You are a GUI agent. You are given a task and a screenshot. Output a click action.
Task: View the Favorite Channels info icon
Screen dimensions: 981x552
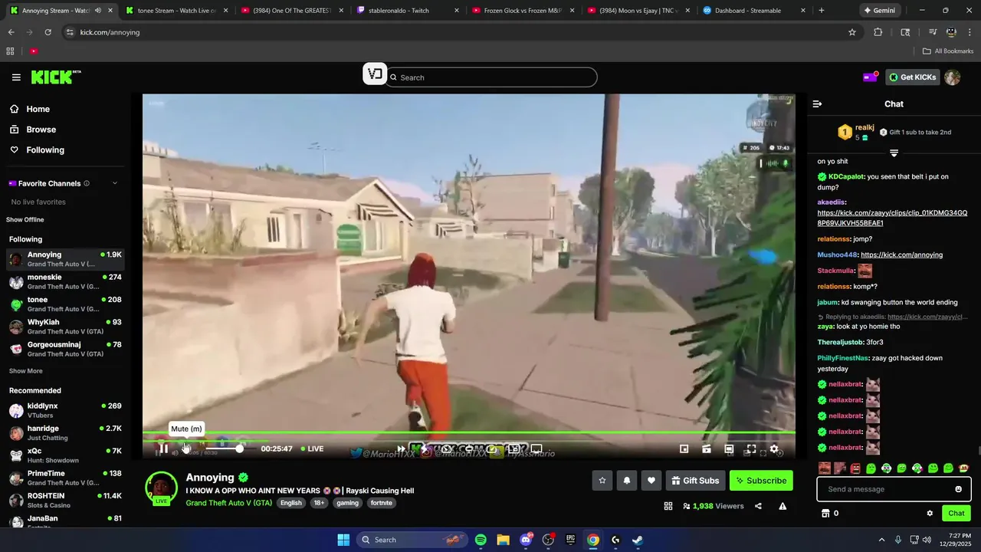[x=87, y=183]
